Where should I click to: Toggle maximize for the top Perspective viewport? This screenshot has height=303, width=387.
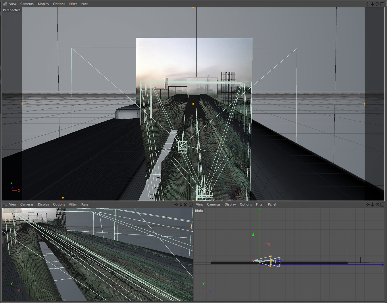382,4
